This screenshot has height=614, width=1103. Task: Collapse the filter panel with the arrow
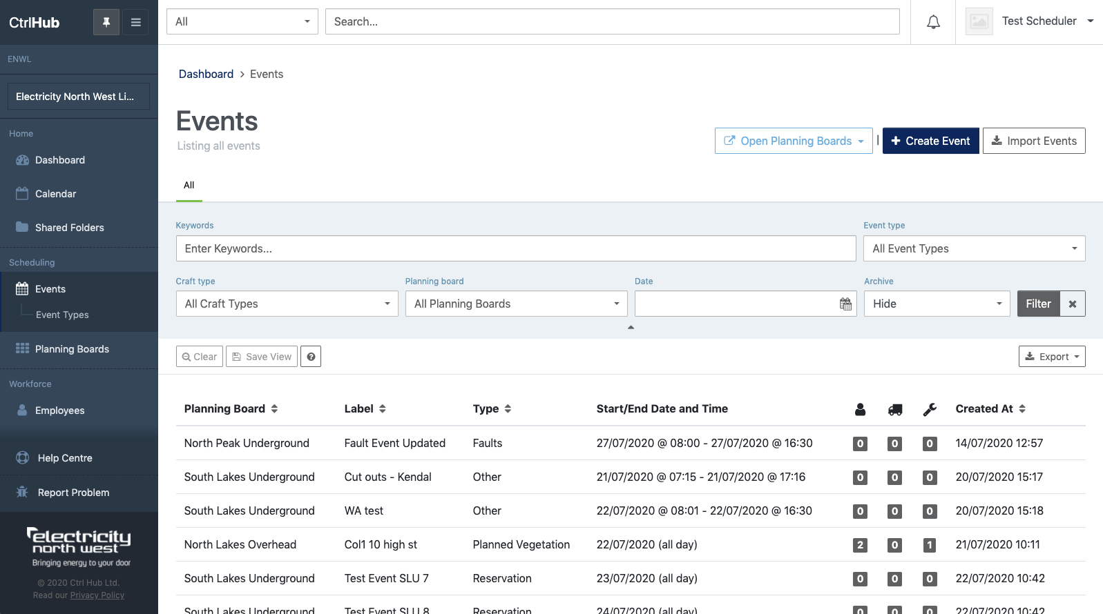[x=631, y=328]
